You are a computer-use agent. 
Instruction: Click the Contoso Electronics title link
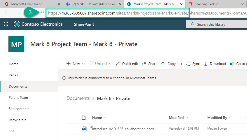click(42, 24)
